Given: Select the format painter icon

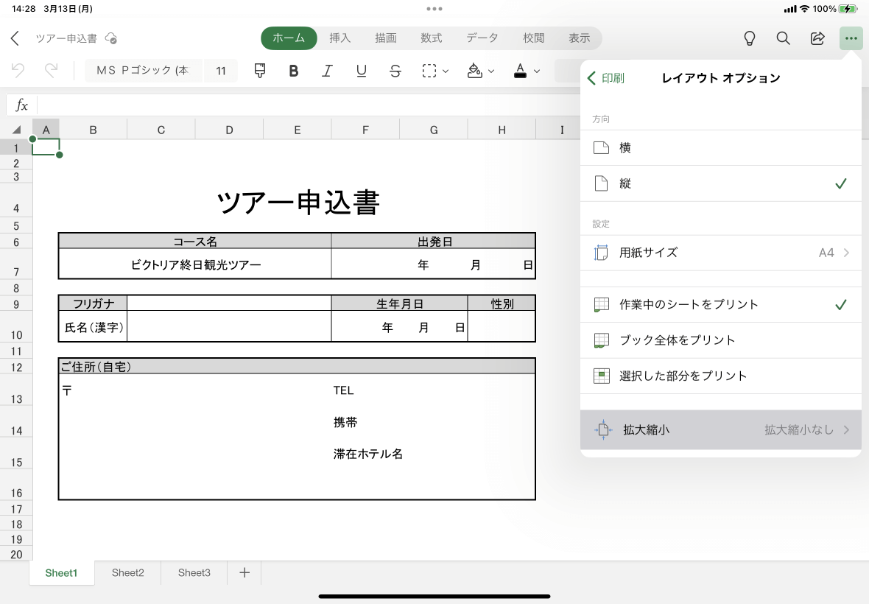Looking at the screenshot, I should pyautogui.click(x=259, y=71).
